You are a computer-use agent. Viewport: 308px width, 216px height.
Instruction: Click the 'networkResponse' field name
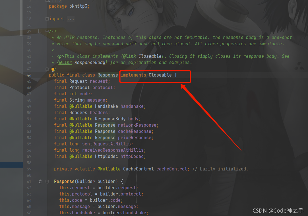point(137,125)
